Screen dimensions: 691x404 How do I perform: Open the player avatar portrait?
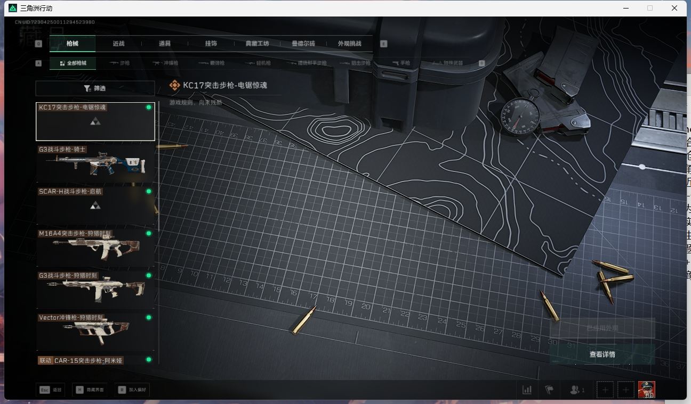(646, 390)
